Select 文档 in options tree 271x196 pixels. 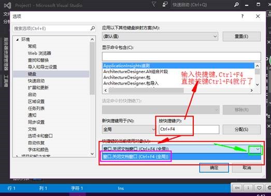click(x=32, y=129)
